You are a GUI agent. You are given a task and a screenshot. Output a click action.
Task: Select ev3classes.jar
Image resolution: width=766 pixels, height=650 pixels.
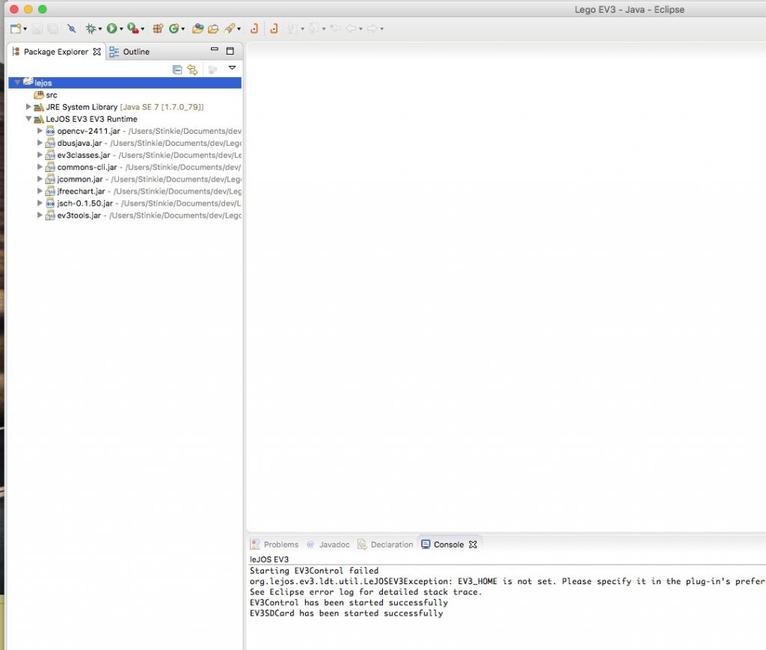coord(84,156)
